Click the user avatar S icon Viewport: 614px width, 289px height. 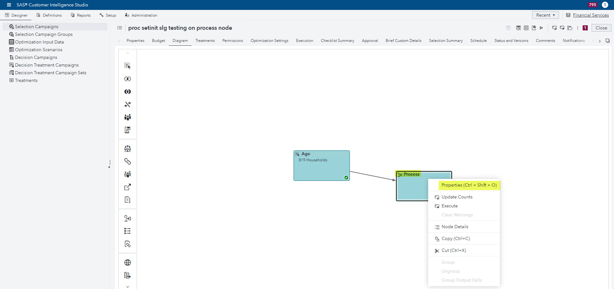(x=605, y=5)
